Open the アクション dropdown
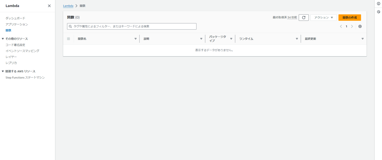Viewport: 382px width, 160px height. click(x=323, y=18)
